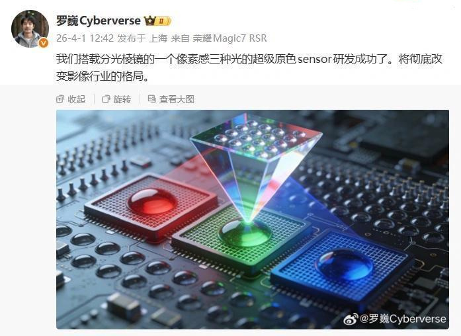
Task: Open the 罗巍Cyberverse username link
Action: 98,21
